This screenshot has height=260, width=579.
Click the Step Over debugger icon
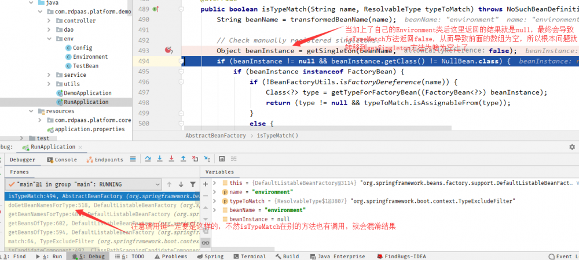click(x=148, y=159)
